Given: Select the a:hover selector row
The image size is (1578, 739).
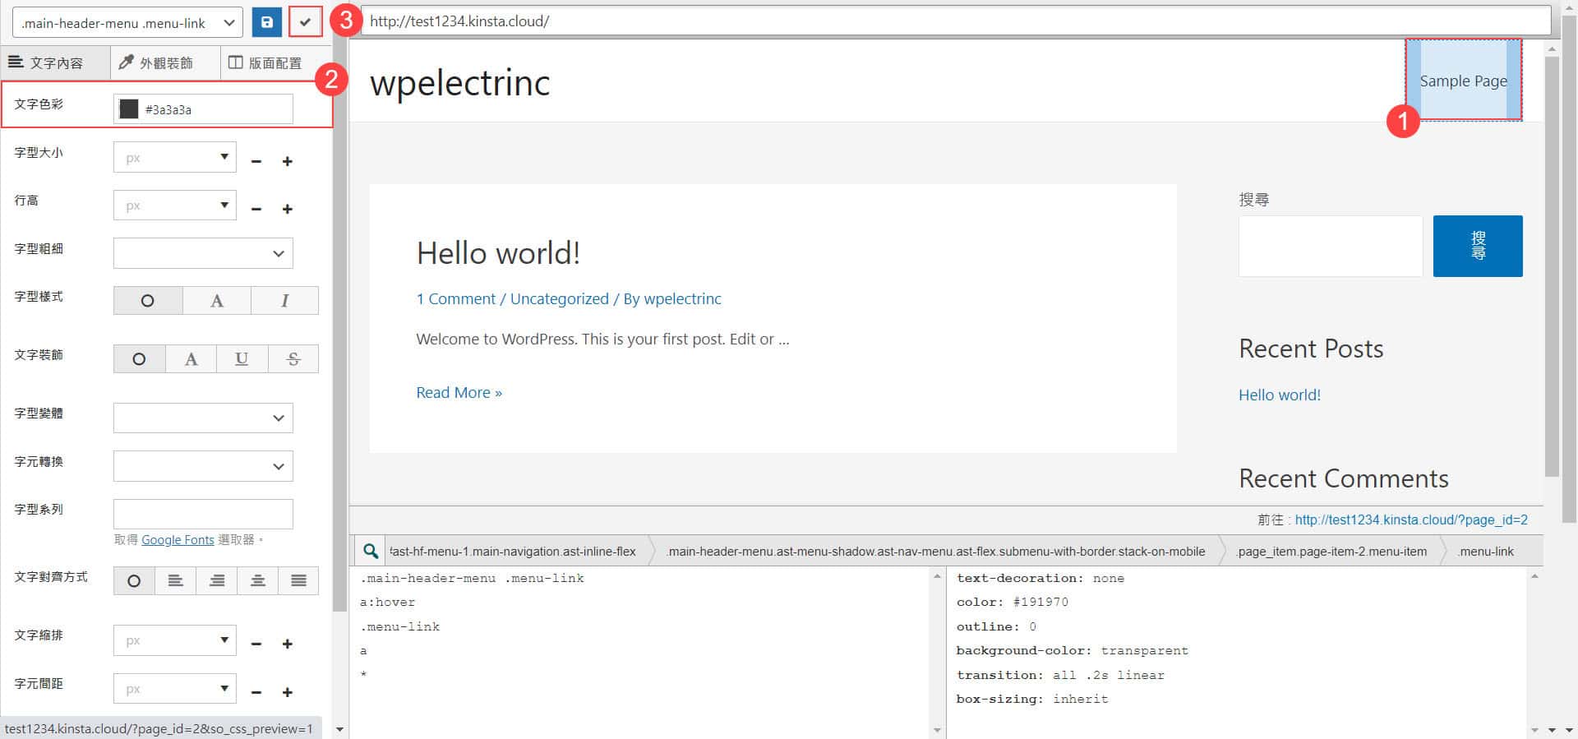Looking at the screenshot, I should pos(387,603).
